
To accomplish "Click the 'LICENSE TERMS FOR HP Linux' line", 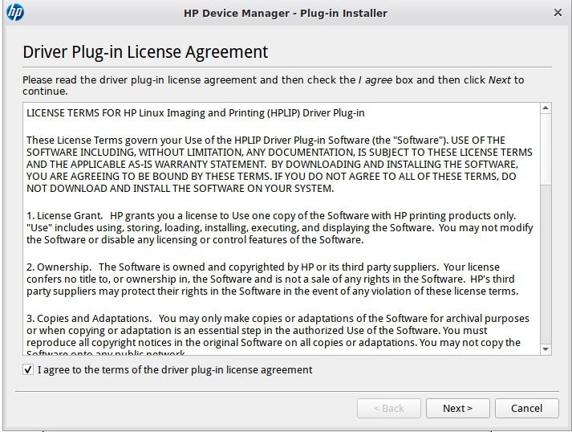I will tap(196, 113).
